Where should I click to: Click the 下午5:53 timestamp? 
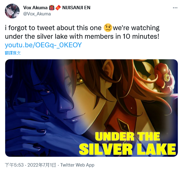click(14, 165)
